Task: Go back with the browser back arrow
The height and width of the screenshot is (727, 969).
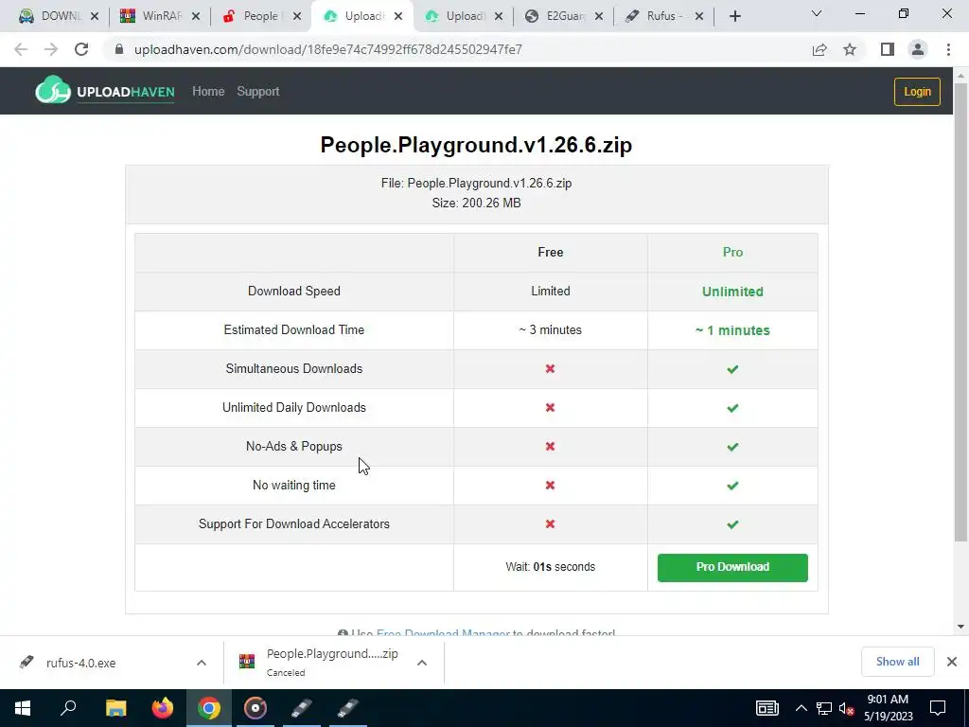Action: click(21, 49)
